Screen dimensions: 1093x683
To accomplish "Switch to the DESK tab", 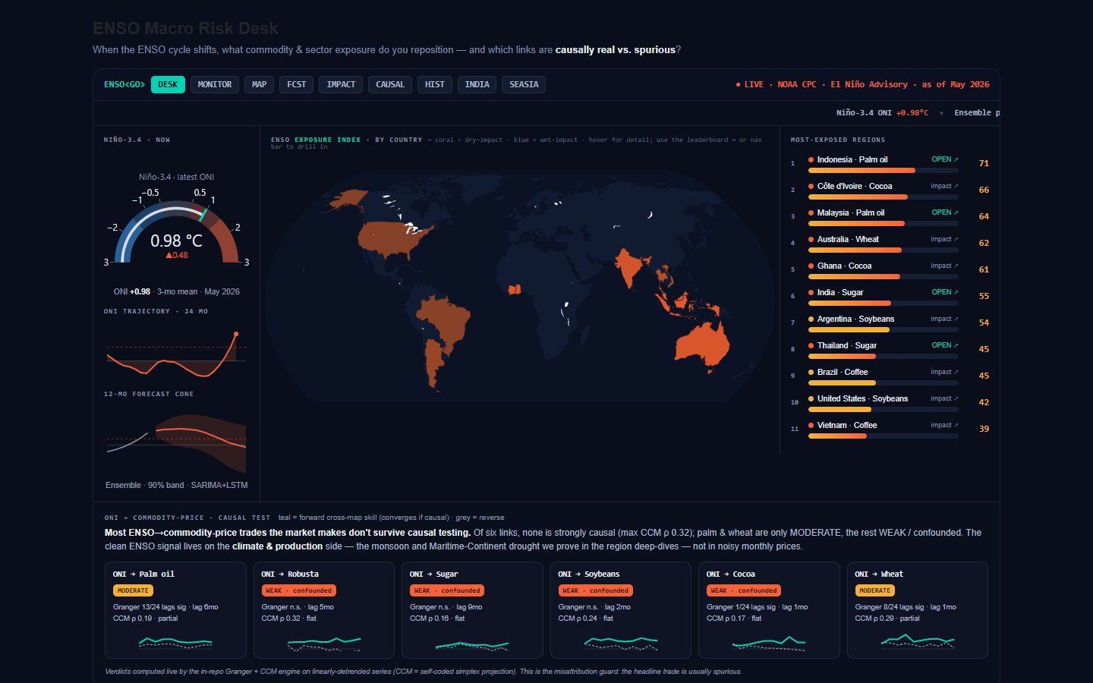I will (x=168, y=84).
